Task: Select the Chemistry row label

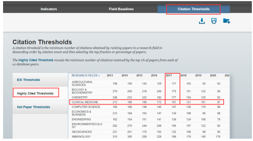Action: coord(80,97)
